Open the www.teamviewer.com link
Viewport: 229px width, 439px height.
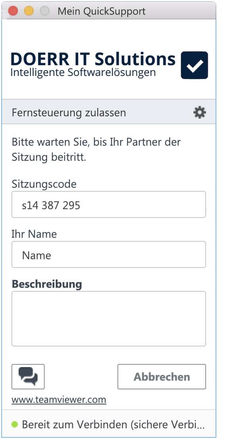pos(59,400)
